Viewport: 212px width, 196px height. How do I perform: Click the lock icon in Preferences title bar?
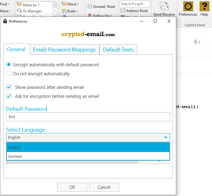tap(5, 21)
